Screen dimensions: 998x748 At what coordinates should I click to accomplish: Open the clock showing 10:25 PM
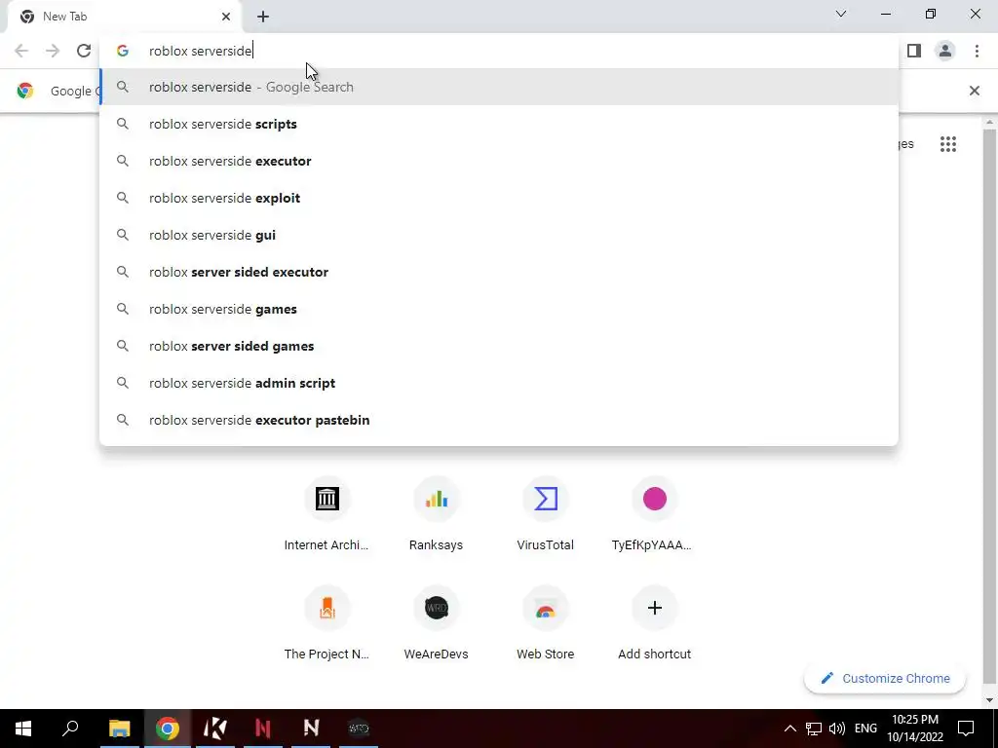point(914,729)
